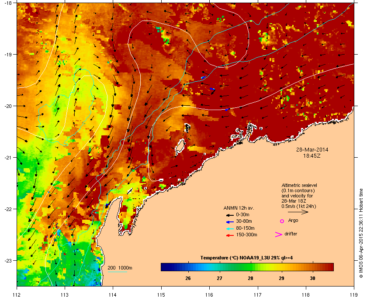The width and height of the screenshot is (367, 297).
Task: Click the ANMN 12h av. legend heading
Action: (x=239, y=208)
